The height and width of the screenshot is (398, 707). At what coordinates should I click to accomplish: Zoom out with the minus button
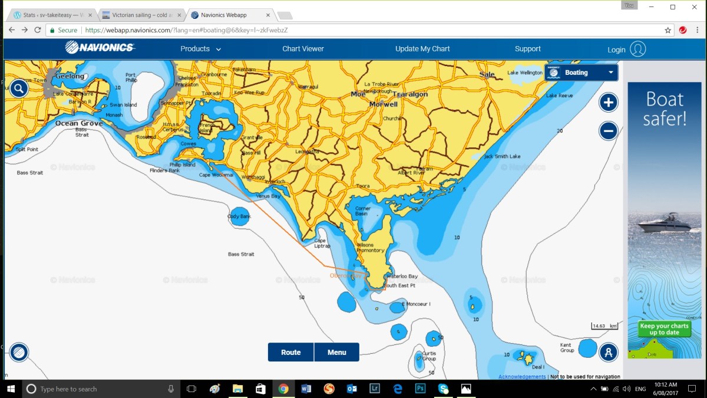(x=608, y=130)
